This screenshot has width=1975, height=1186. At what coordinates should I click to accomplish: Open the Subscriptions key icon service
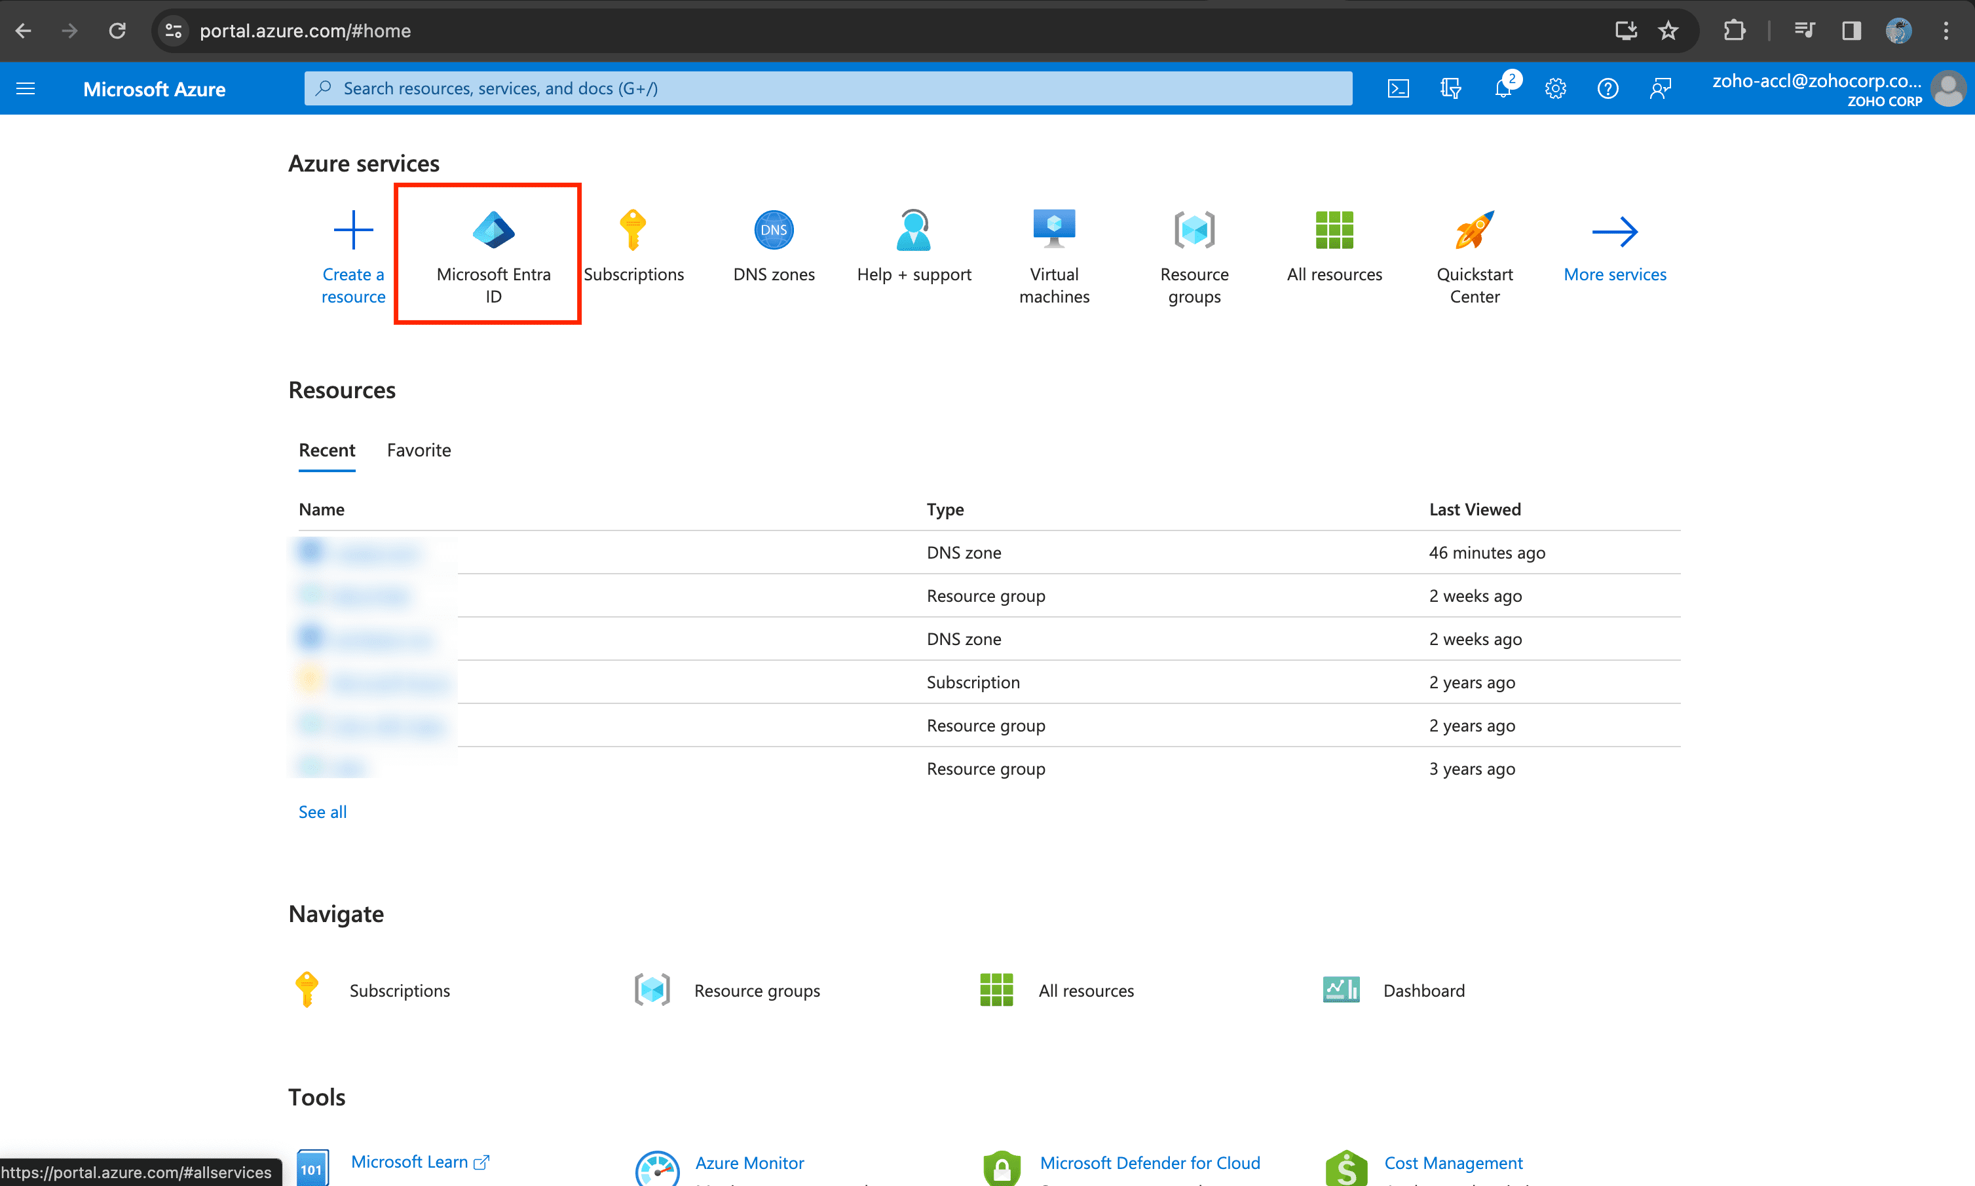tap(633, 231)
